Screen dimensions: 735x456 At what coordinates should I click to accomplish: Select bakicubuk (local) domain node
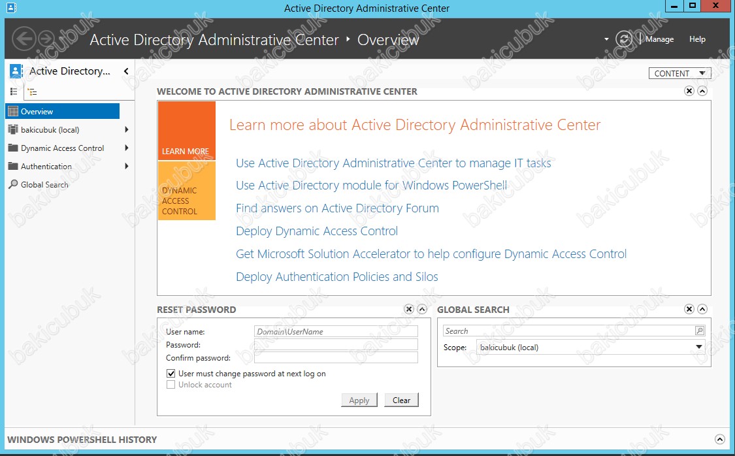click(50, 130)
